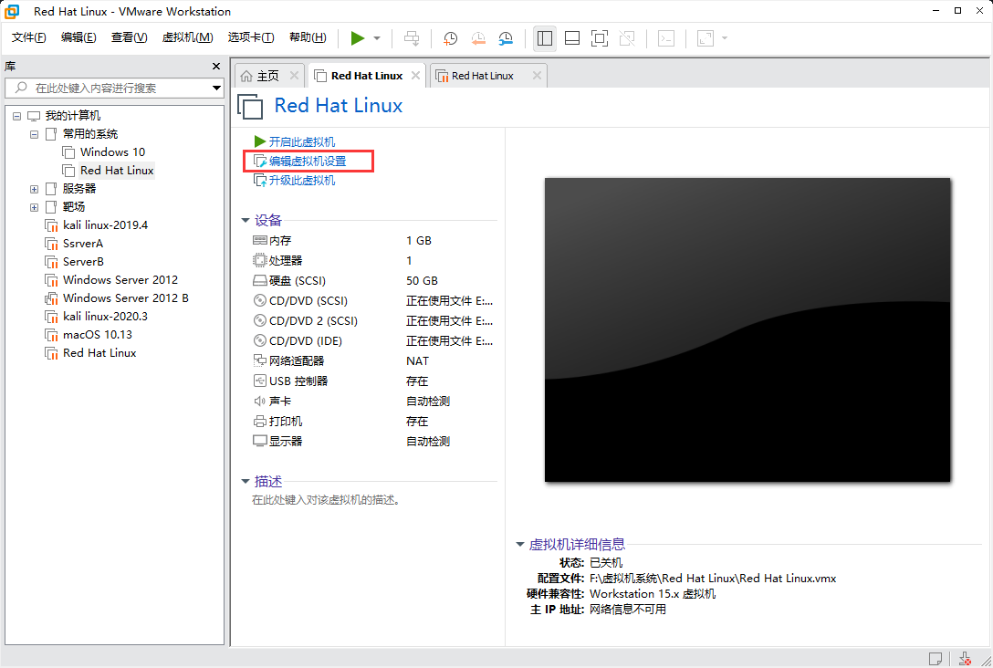Enter full screen mode via toolbar icon

click(600, 37)
